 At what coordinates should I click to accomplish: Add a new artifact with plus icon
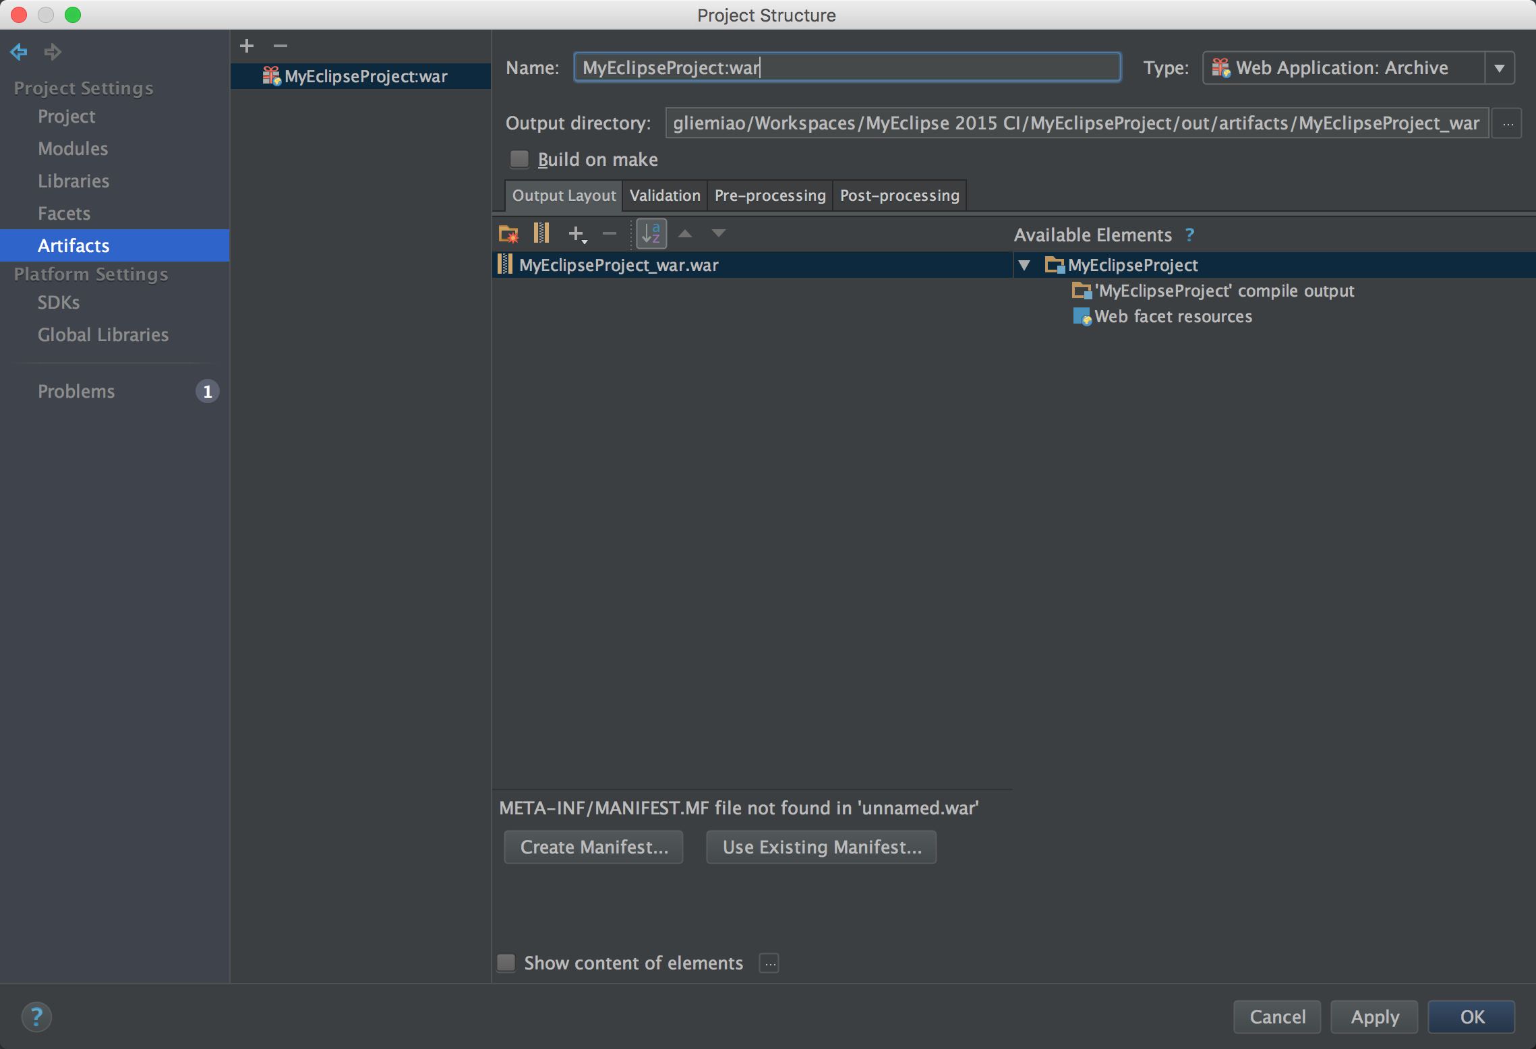[247, 46]
